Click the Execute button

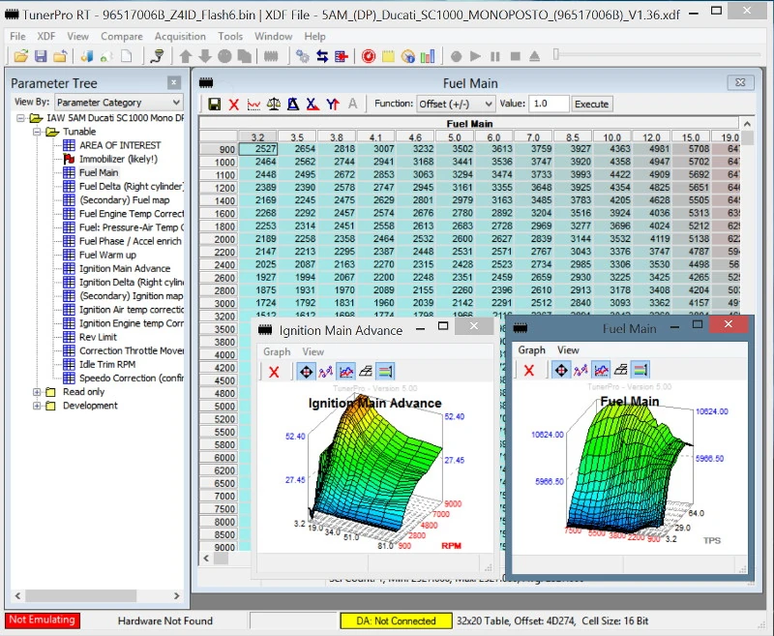click(x=591, y=104)
